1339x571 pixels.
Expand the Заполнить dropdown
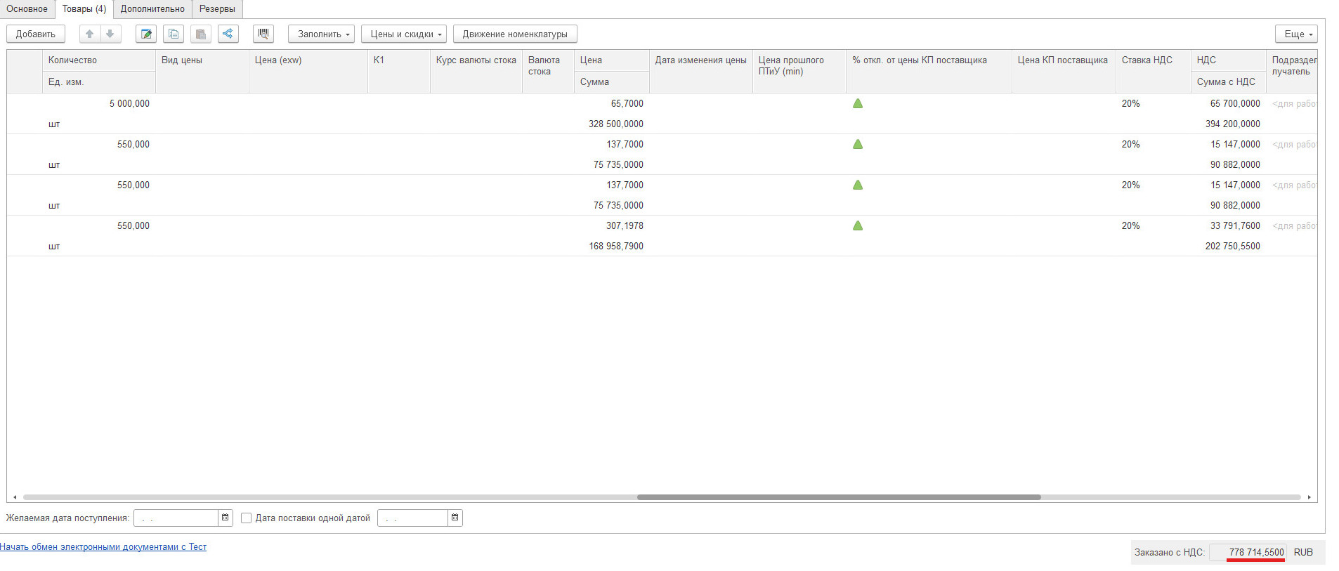(x=322, y=34)
